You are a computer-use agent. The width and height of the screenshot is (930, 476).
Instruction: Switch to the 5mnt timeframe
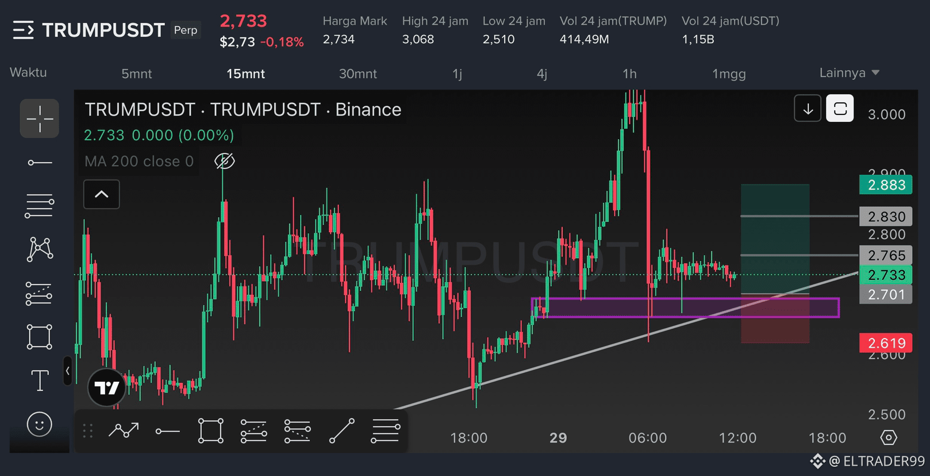click(137, 74)
